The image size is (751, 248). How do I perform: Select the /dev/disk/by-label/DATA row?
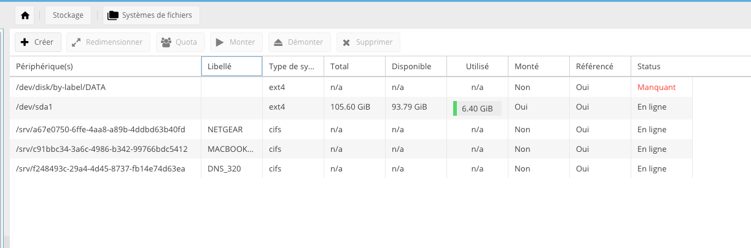point(61,87)
